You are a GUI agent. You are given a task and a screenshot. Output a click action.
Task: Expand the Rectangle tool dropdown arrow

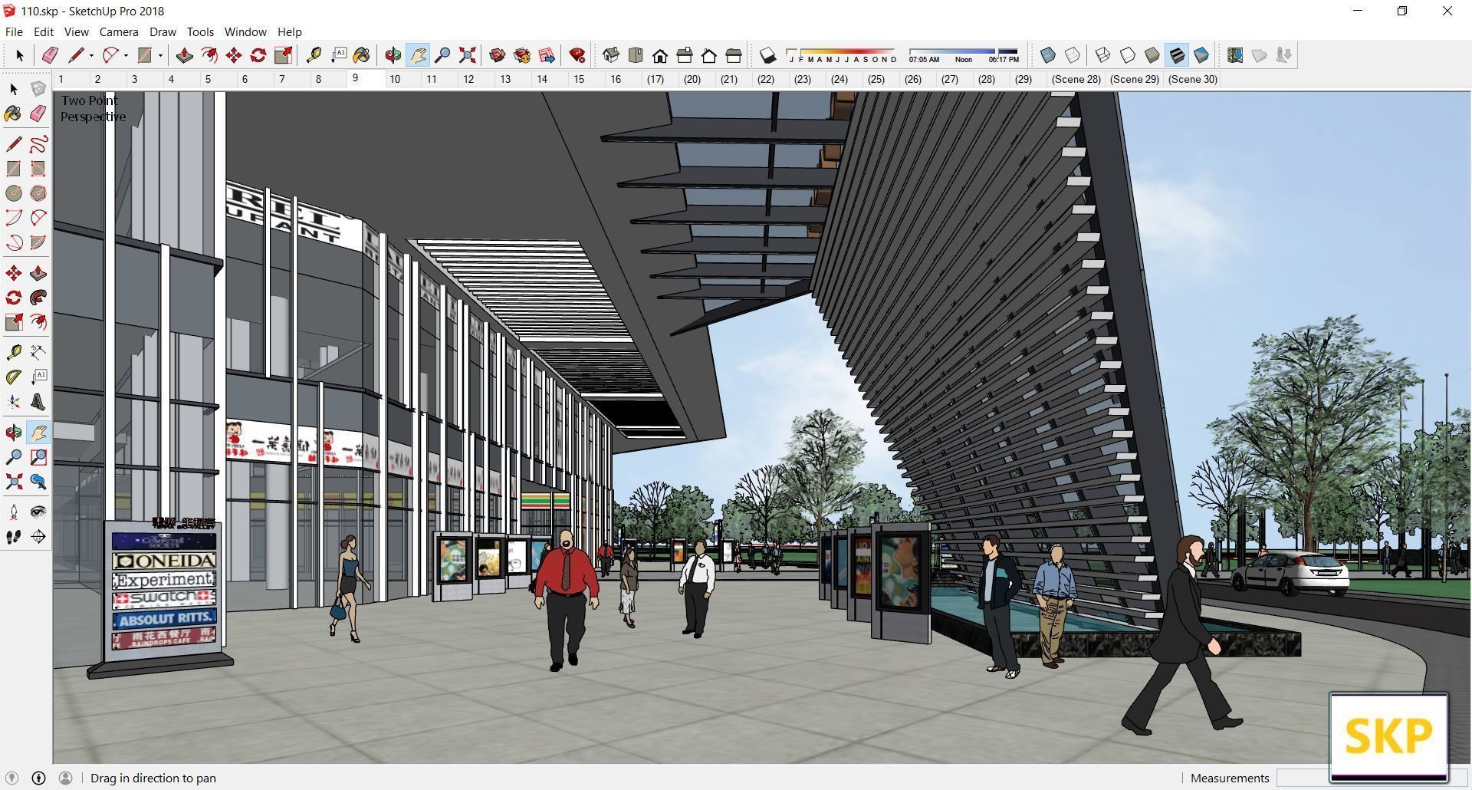[160, 55]
